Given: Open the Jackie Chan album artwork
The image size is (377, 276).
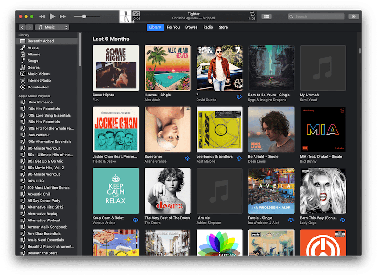Looking at the screenshot, I should coord(115,129).
